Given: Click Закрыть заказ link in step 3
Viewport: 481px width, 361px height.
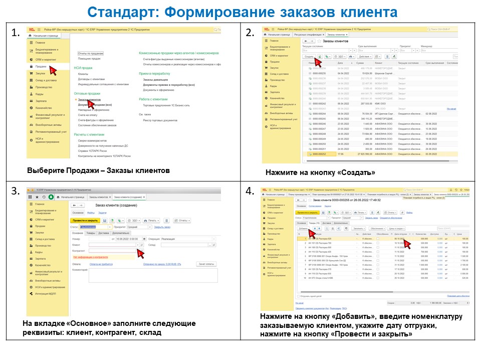Looking at the screenshot, I should (x=162, y=227).
